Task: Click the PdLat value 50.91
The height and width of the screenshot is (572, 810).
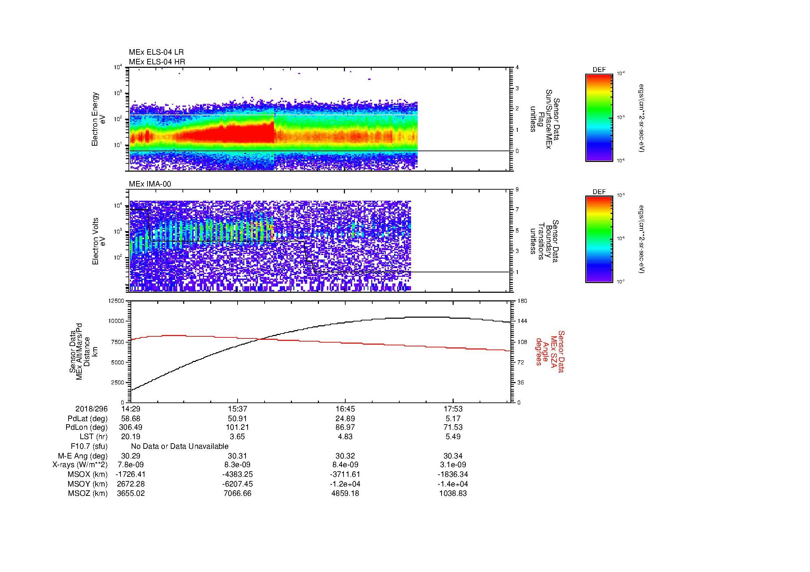Action: [238, 419]
